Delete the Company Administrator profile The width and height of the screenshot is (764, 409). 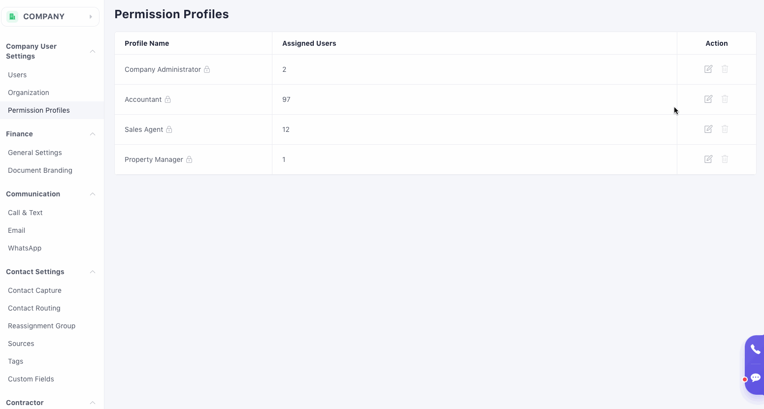click(725, 69)
